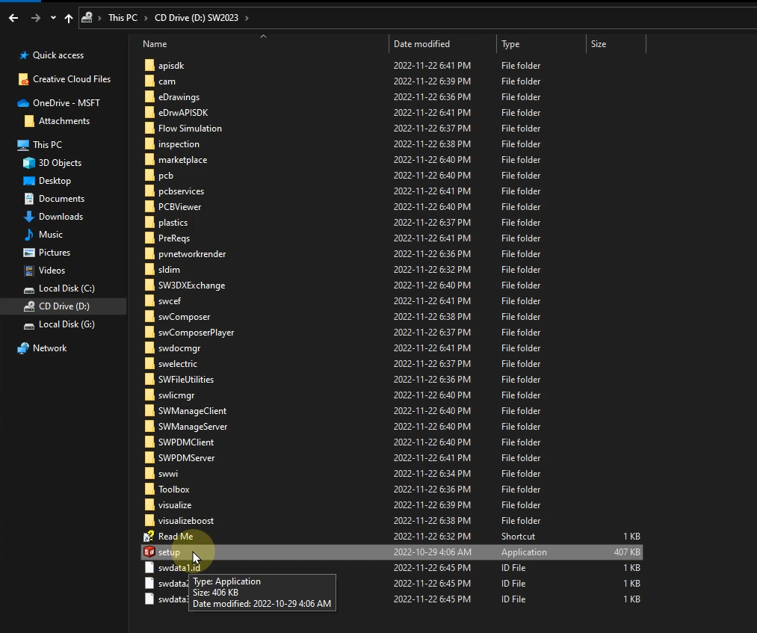This screenshot has width=757, height=633.
Task: Click This PC in the address breadcrumb
Action: coord(123,17)
